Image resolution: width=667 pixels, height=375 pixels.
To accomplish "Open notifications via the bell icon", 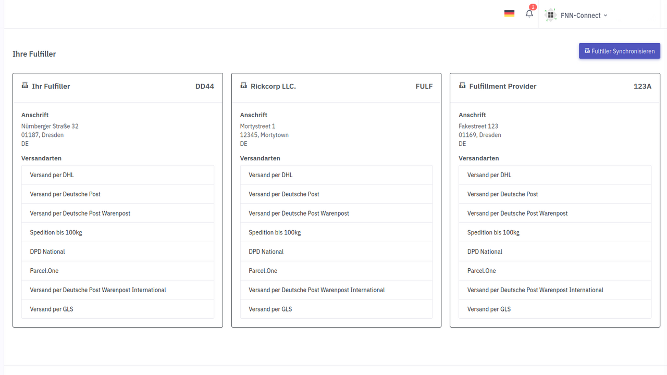I will pyautogui.click(x=529, y=13).
